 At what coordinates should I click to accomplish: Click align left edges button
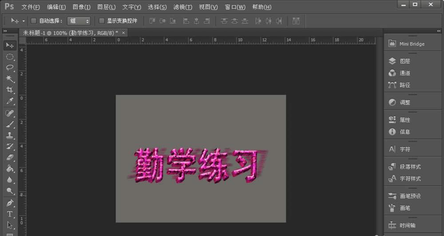click(186, 21)
